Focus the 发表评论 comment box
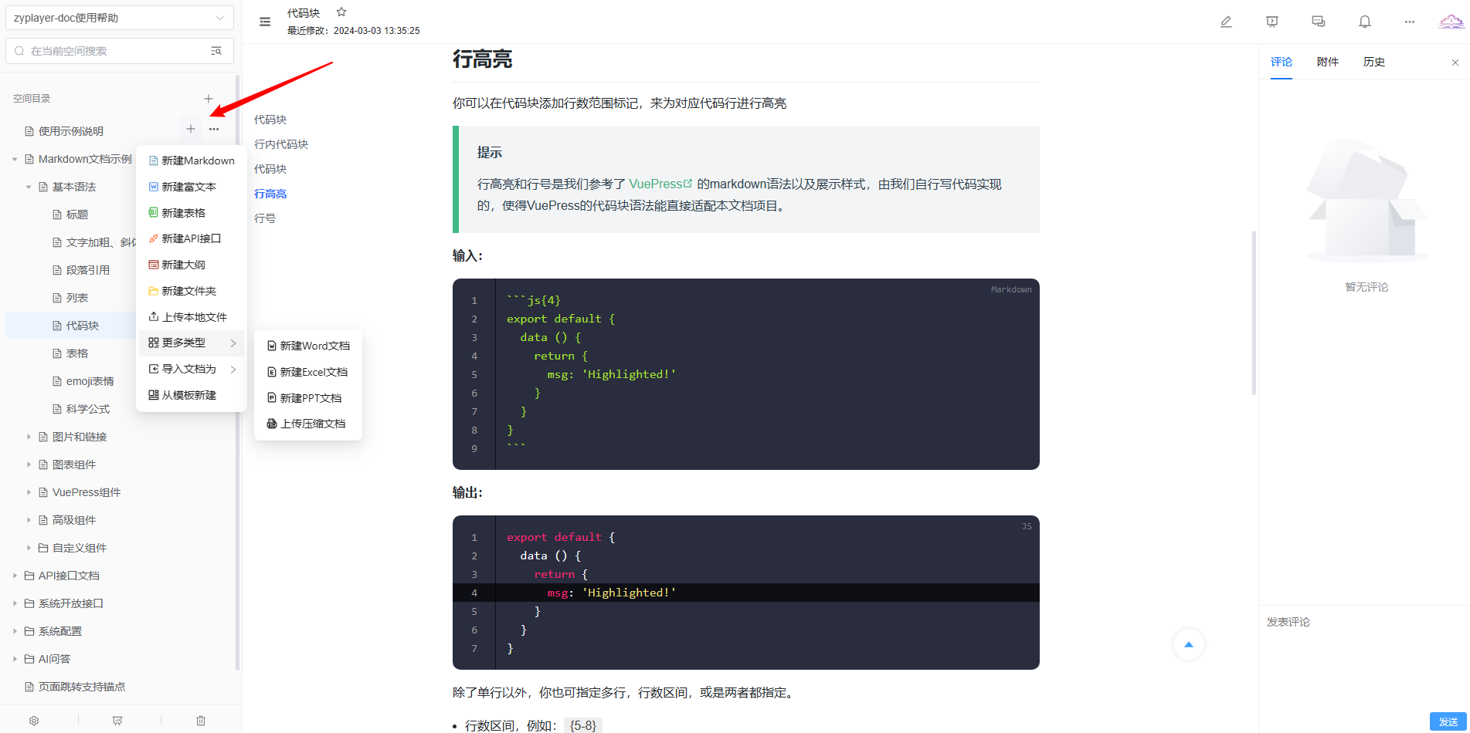1470x733 pixels. (x=1364, y=656)
